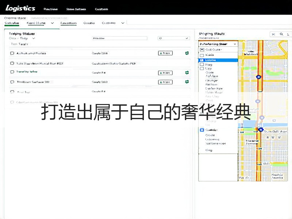Click the outlined button in the fourth tracking row
This screenshot has height=219, width=292.
[165, 82]
